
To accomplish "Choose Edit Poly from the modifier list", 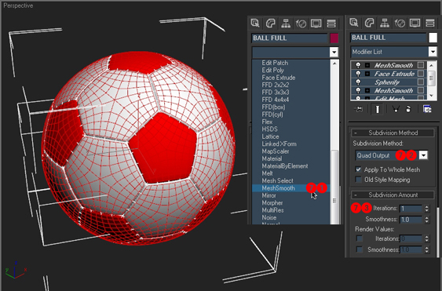I will tap(272, 70).
